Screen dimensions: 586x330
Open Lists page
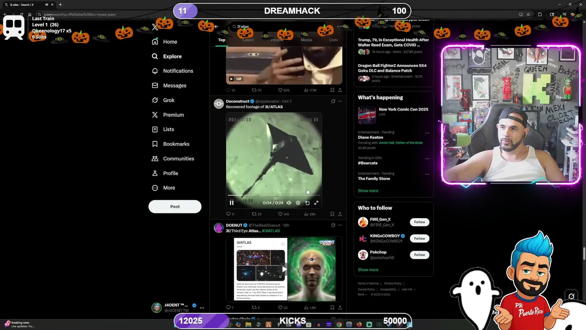163,129
